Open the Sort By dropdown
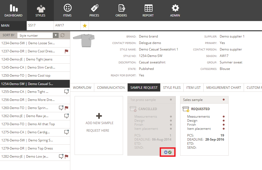The width and height of the screenshot is (262, 170). click(38, 35)
